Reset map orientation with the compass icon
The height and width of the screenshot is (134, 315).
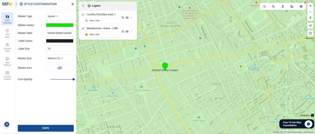[x=310, y=18]
